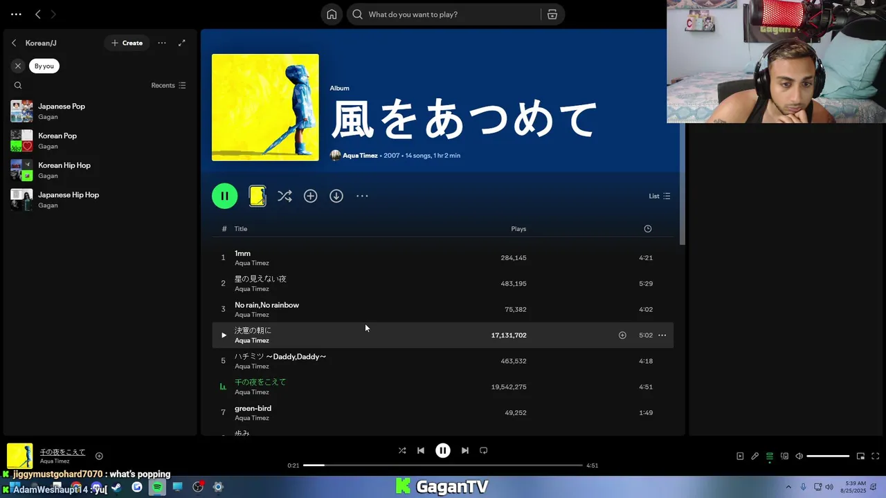Click the small album preview thumbnail button
The image size is (886, 498).
(x=257, y=196)
